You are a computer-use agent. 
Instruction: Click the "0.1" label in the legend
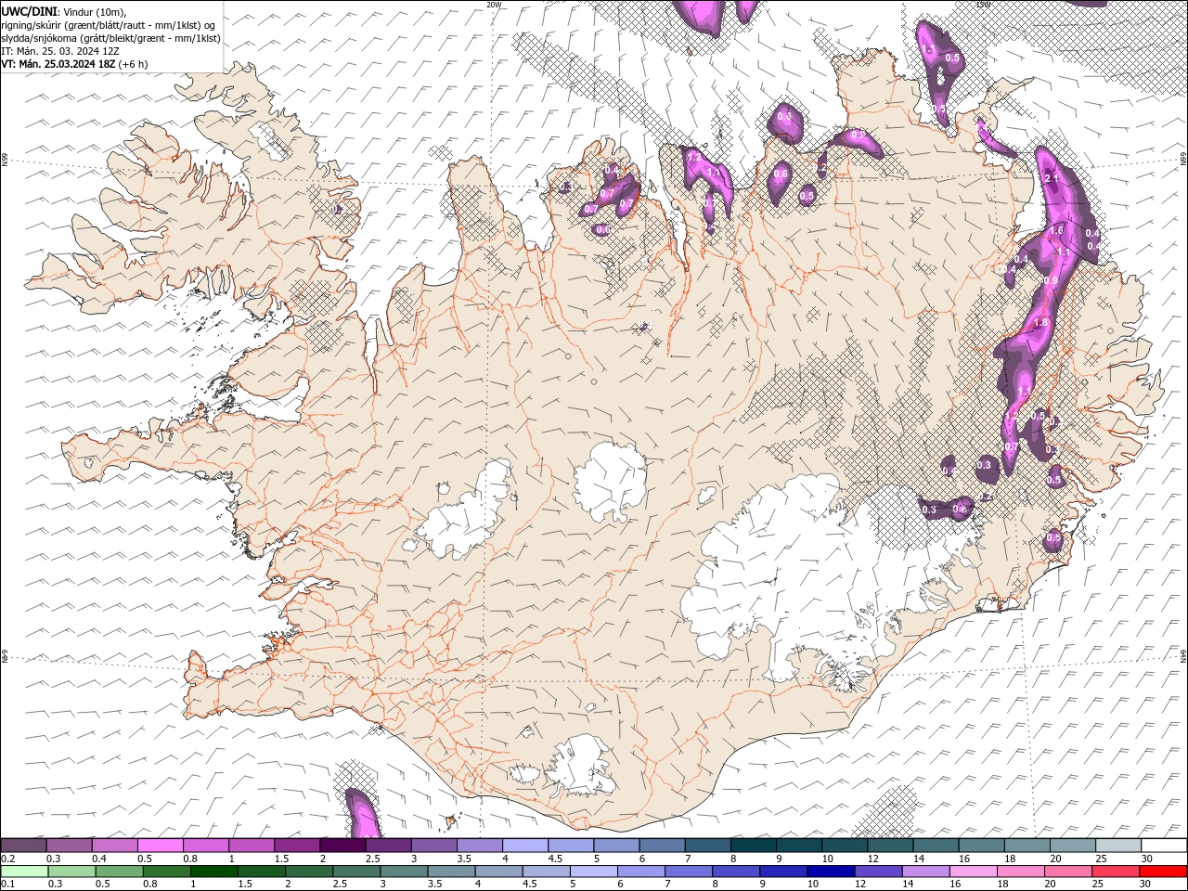point(9,885)
